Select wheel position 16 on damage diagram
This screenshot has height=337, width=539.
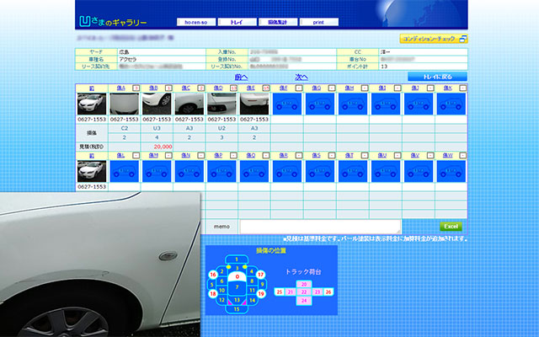(x=213, y=275)
